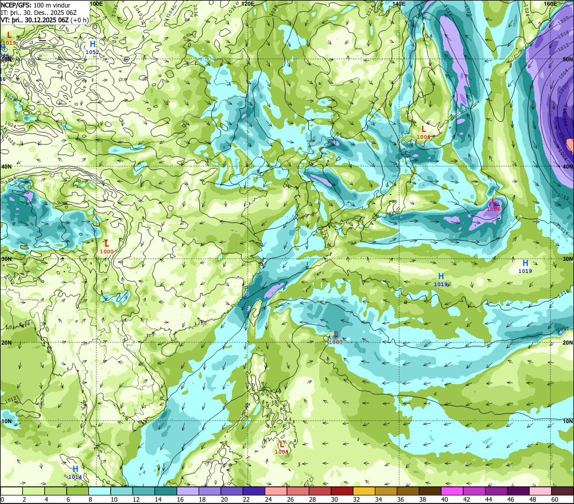Select the '160E' longitude label
Image resolution: width=574 pixels, height=504 pixels.
[550, 3]
